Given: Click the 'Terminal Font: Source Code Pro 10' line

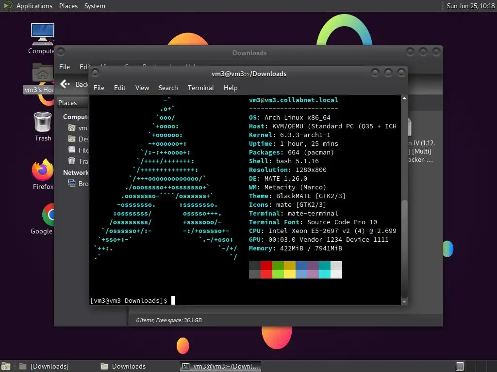Looking at the screenshot, I should [x=313, y=222].
